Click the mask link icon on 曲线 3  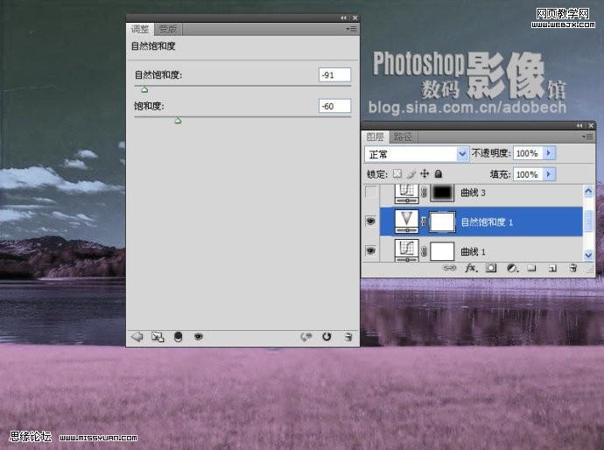click(x=424, y=193)
